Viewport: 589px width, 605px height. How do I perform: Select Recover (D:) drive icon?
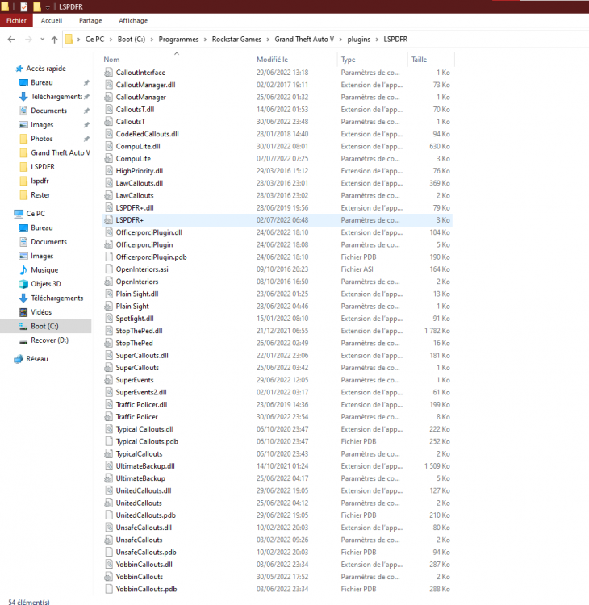pos(23,340)
